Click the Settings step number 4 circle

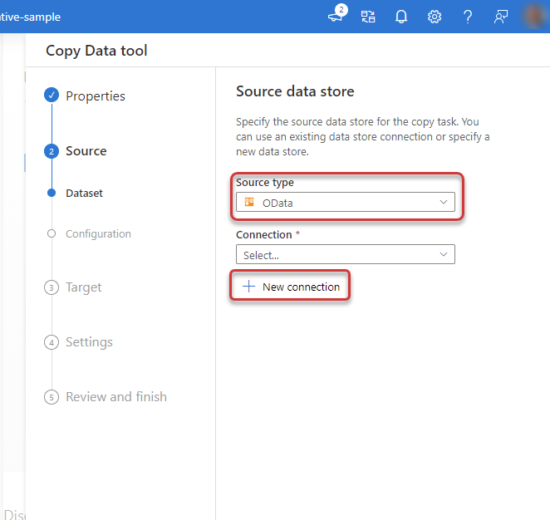[x=52, y=342]
